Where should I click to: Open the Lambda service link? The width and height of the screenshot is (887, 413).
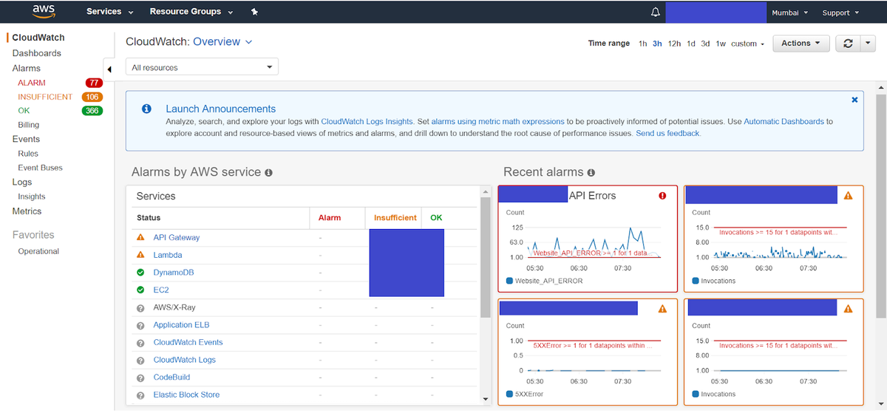[x=168, y=255]
